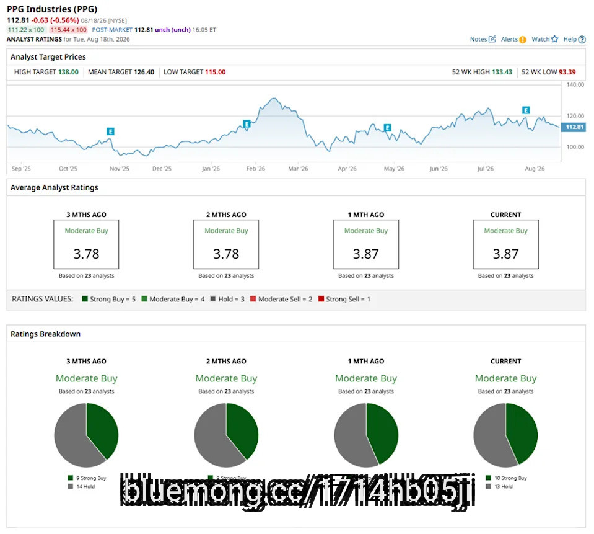
Task: Click the PPG Industries (PPG) title
Action: pyautogui.click(x=52, y=9)
